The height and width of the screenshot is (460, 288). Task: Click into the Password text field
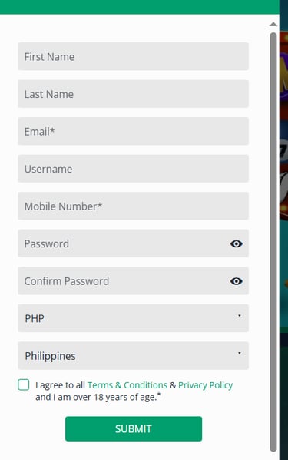tap(123, 243)
